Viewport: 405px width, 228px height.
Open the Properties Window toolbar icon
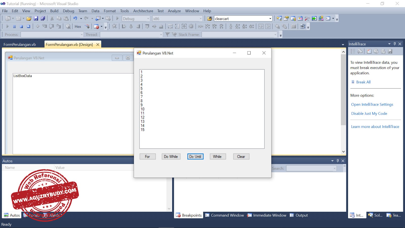point(286,18)
